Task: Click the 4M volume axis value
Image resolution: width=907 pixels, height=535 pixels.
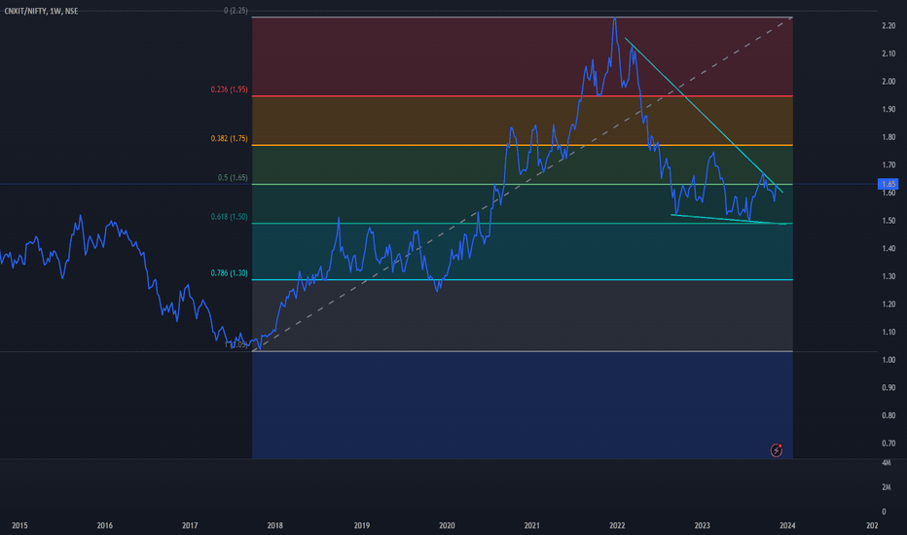Action: (887, 463)
